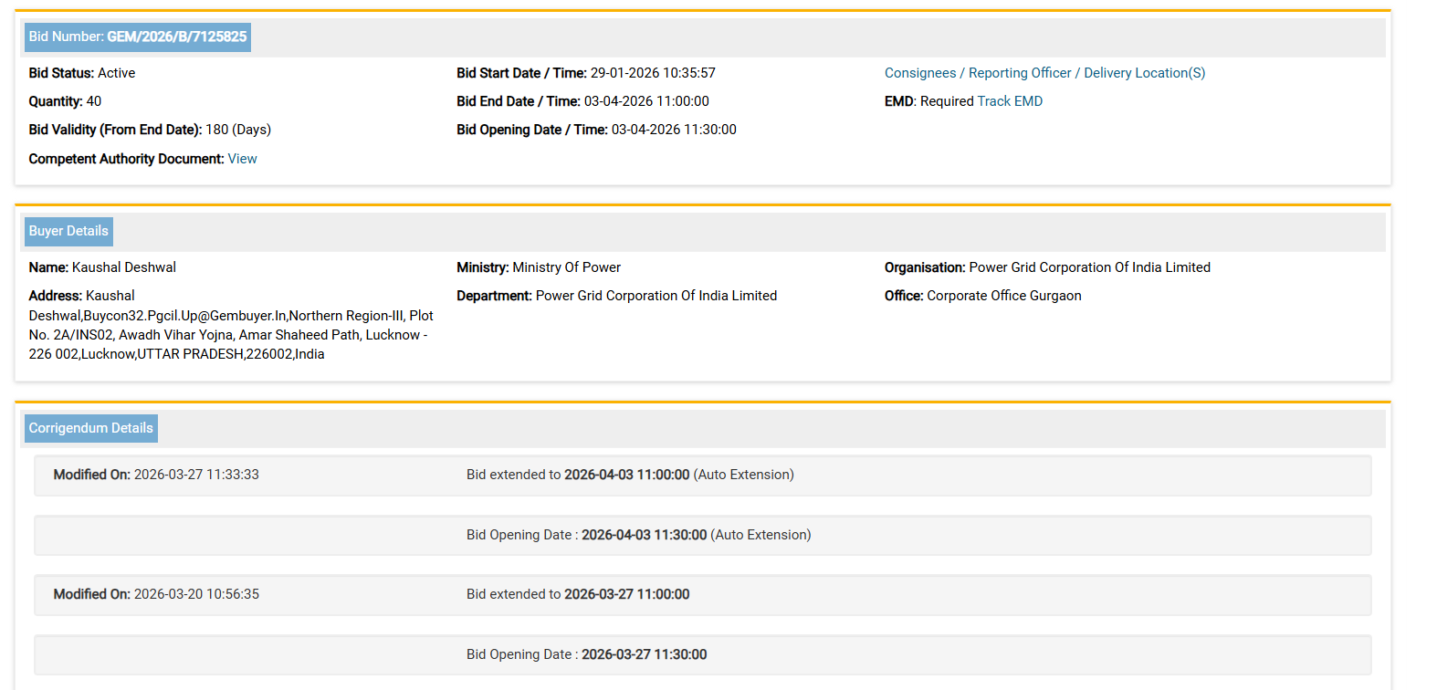Click the Organisation Power Grid Corporation text
Image resolution: width=1437 pixels, height=690 pixels.
pos(1088,267)
